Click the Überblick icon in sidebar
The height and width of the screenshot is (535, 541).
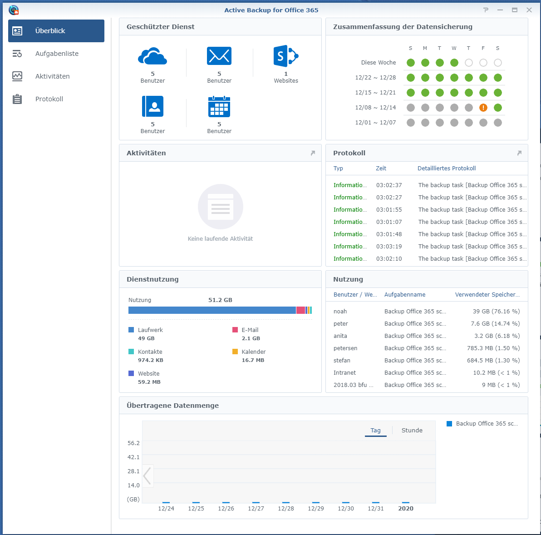pyautogui.click(x=17, y=31)
